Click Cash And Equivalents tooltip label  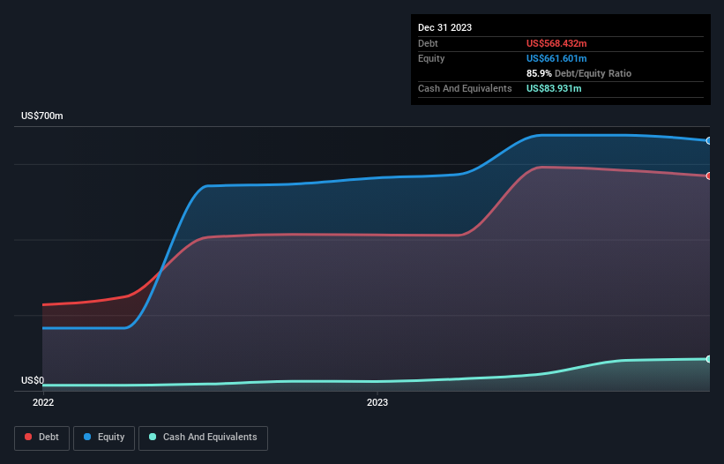465,88
